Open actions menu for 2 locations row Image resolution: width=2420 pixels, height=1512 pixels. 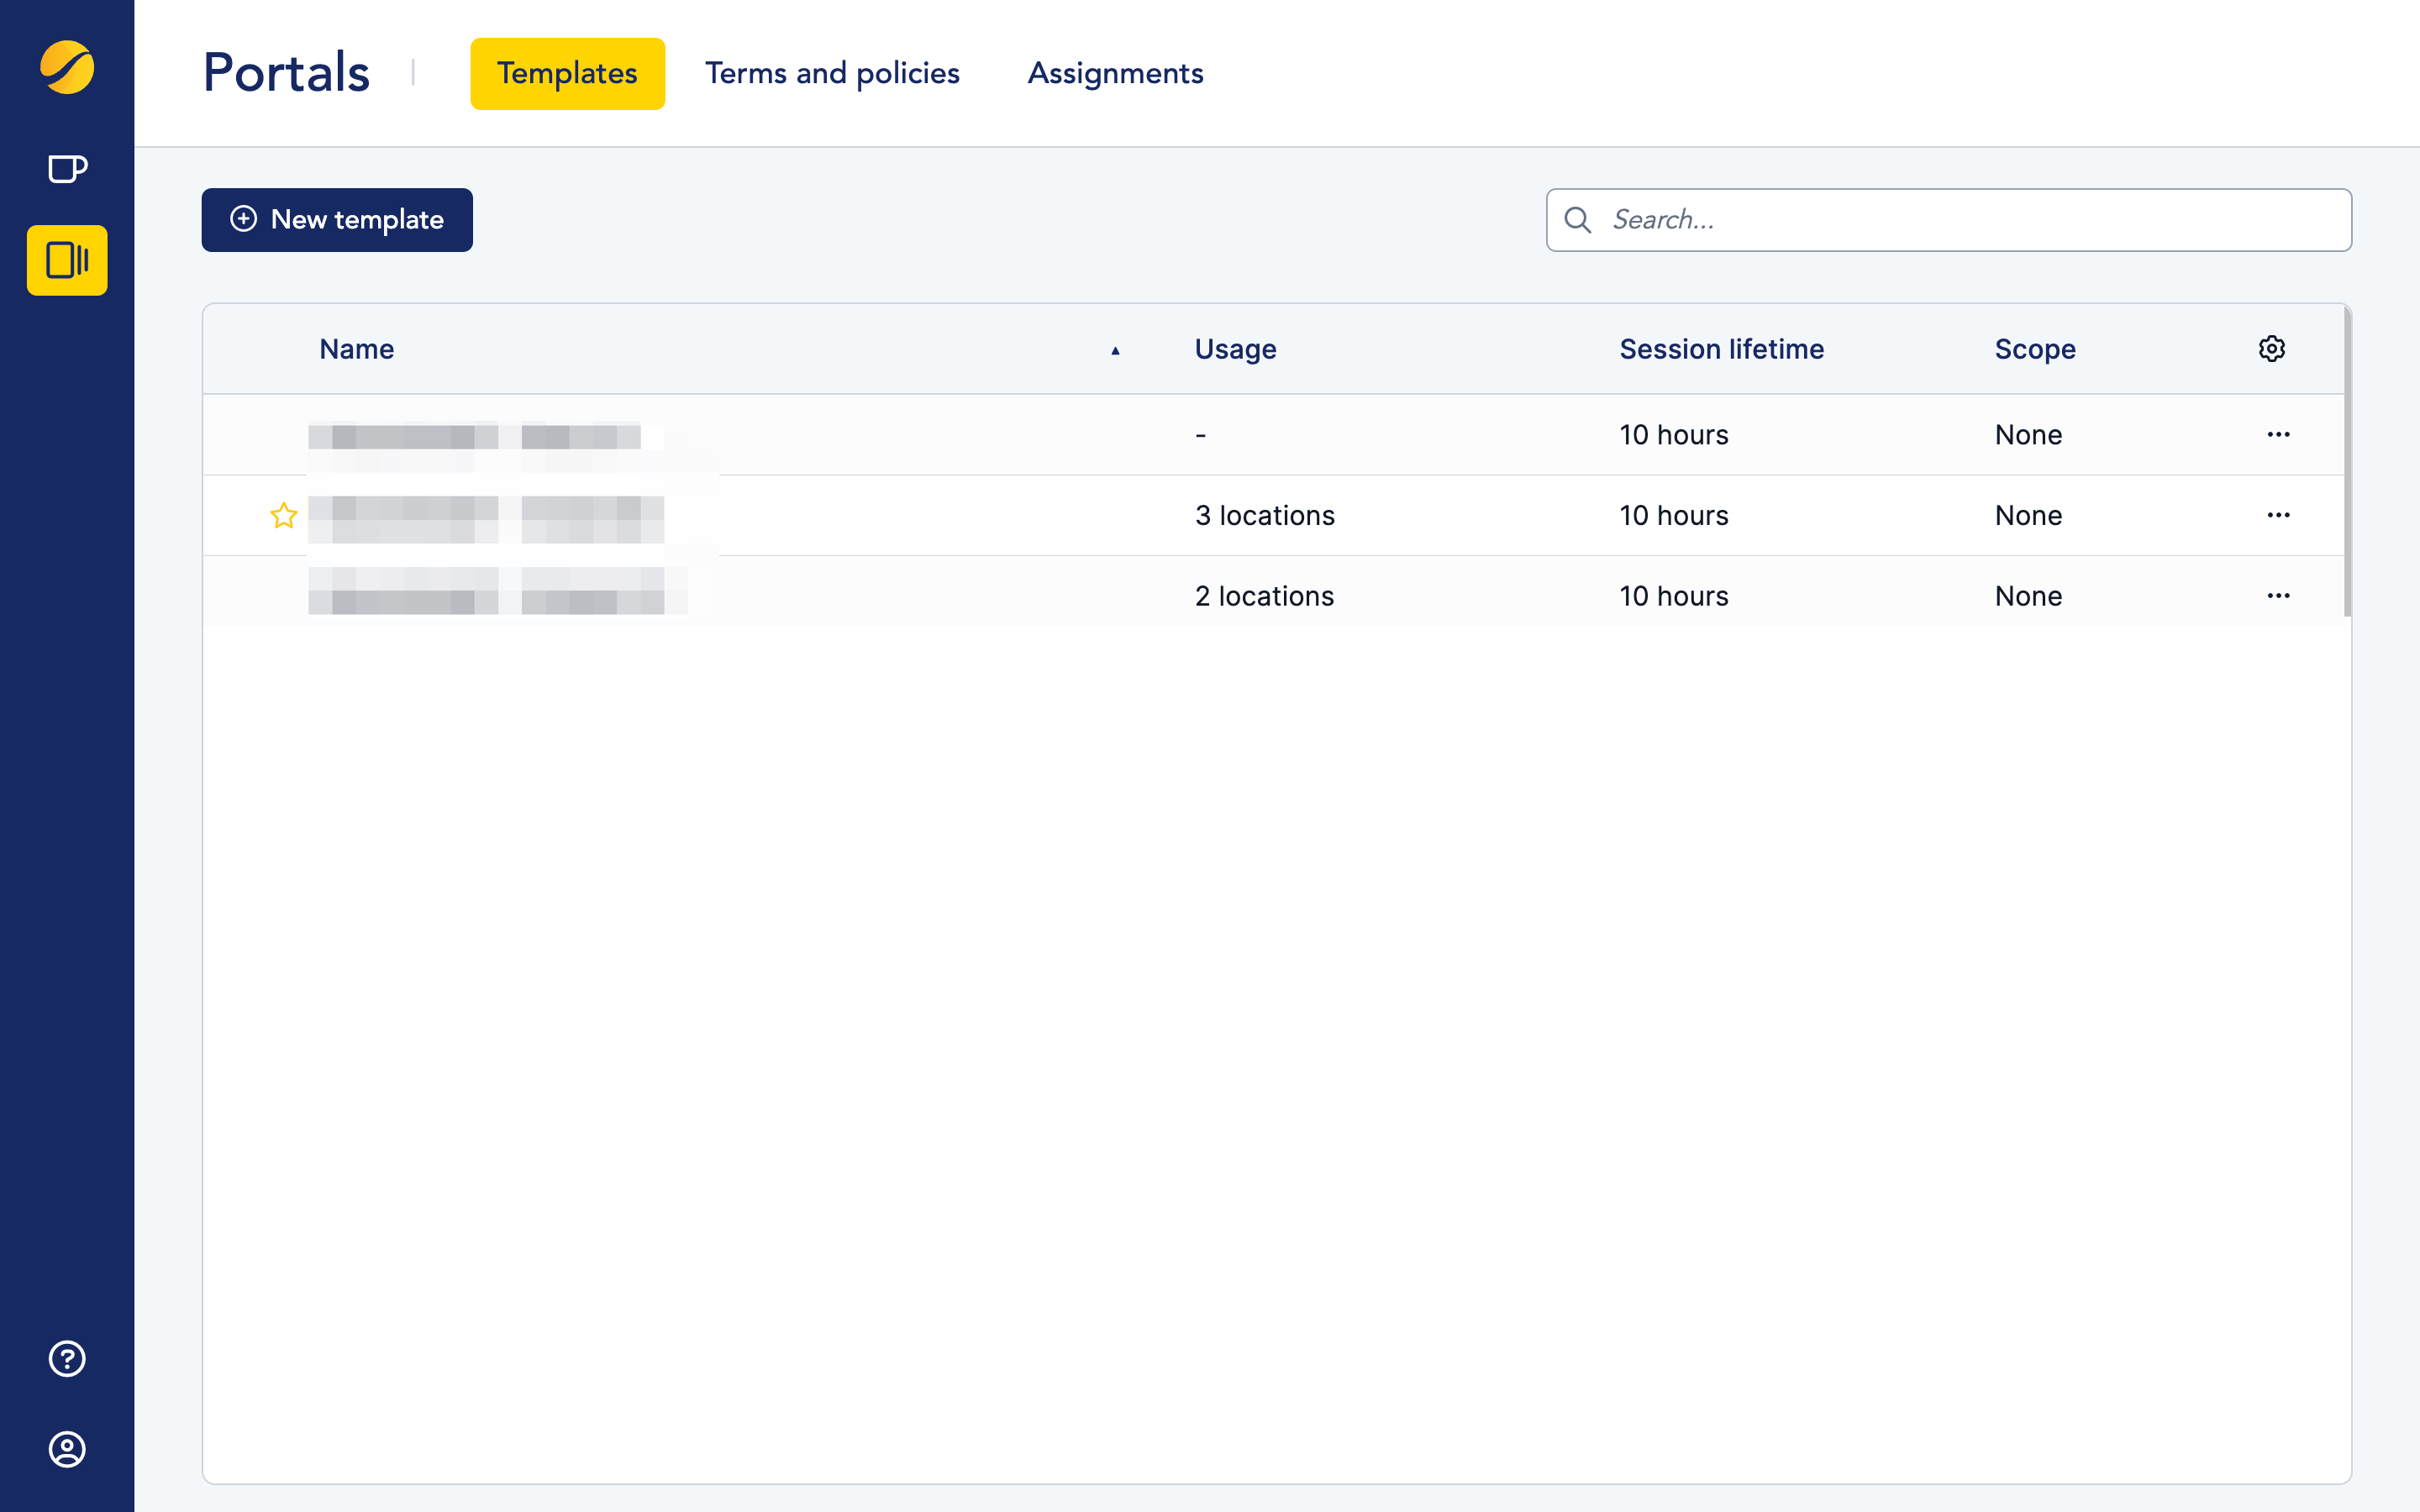coord(2278,596)
